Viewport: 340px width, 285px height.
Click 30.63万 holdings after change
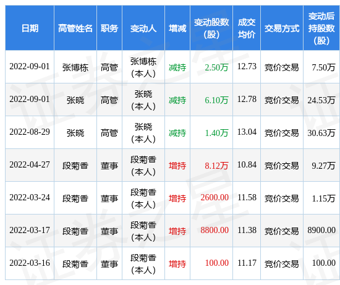pos(321,133)
